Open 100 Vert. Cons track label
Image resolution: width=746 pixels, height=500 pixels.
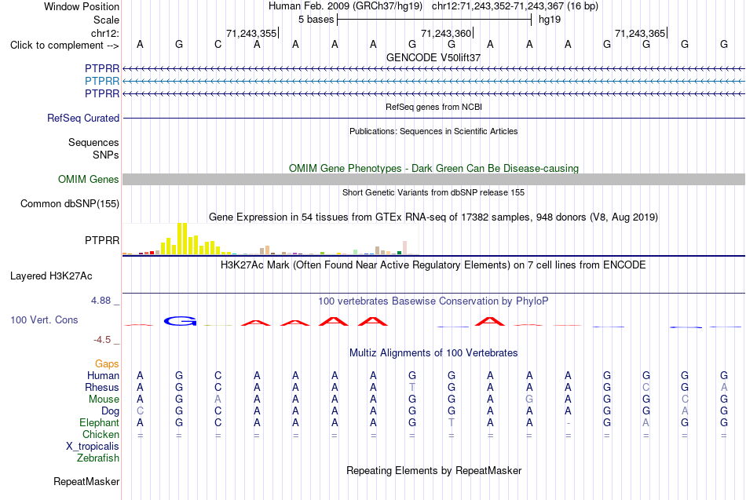pyautogui.click(x=44, y=319)
